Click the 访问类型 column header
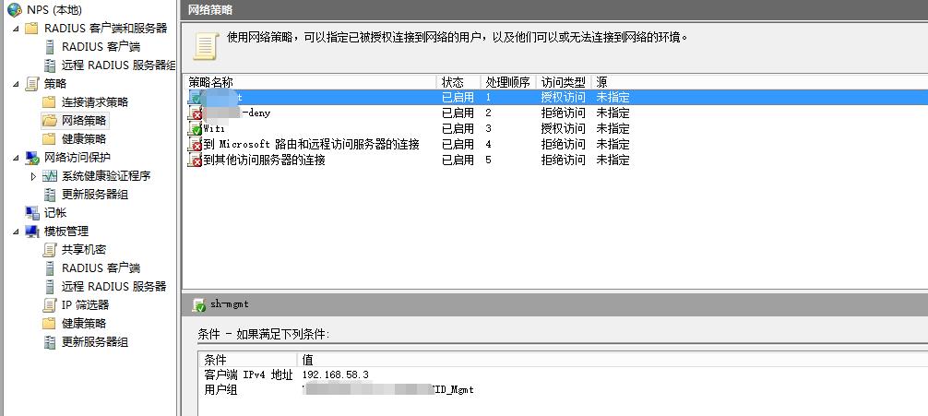Screen dimensions: 928x416 [562, 82]
